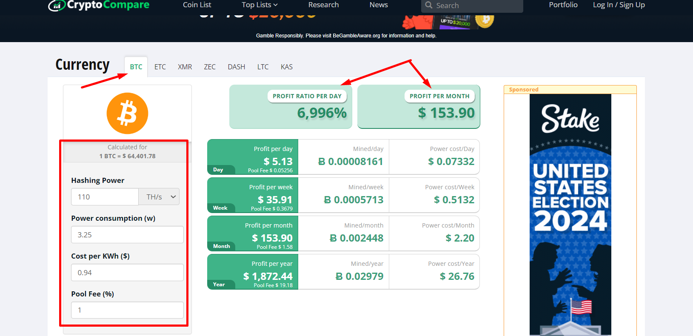Click the CryptoCompare logo icon
The height and width of the screenshot is (336, 693).
(x=57, y=5)
